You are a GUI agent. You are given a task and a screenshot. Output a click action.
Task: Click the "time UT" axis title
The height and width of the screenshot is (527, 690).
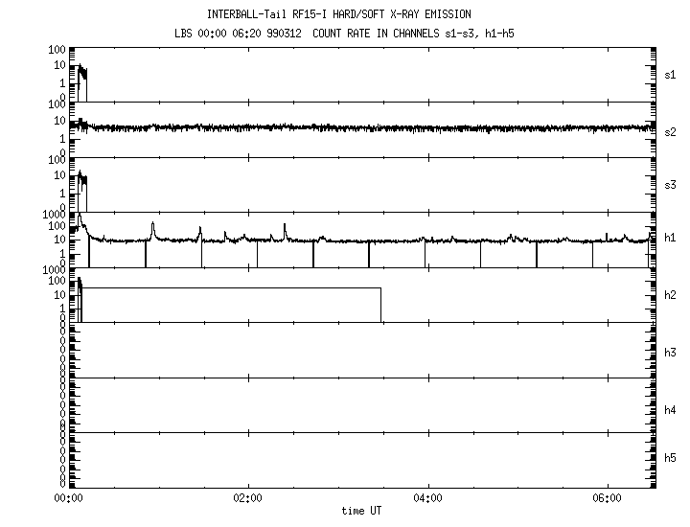(362, 512)
